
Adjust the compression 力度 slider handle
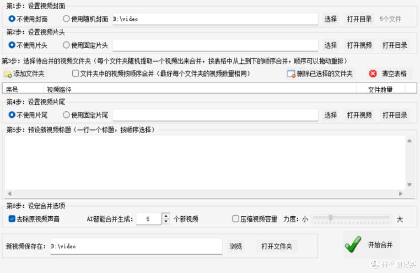(x=331, y=217)
